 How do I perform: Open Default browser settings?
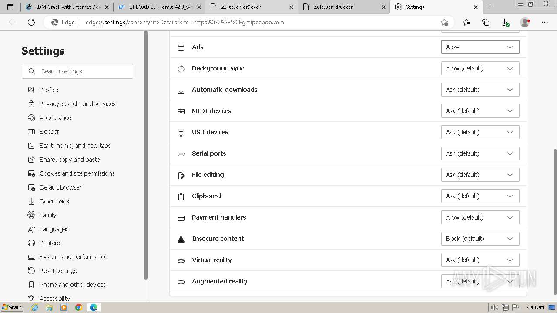click(60, 187)
